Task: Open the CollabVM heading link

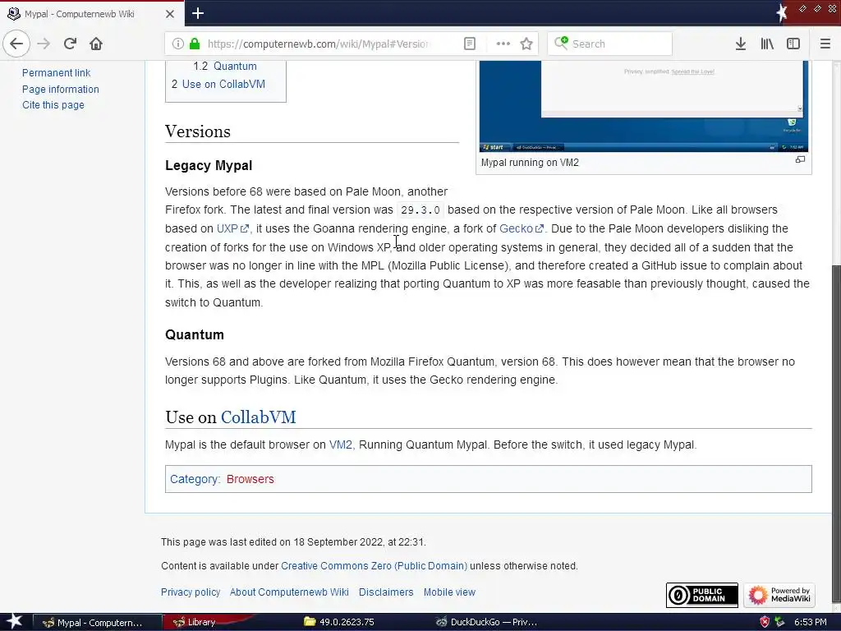Action: point(258,417)
